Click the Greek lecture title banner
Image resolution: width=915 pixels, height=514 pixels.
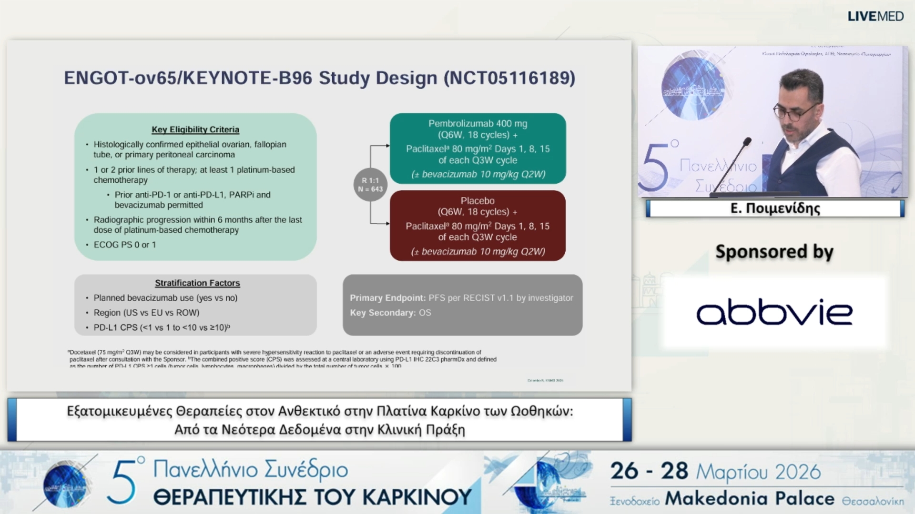319,420
